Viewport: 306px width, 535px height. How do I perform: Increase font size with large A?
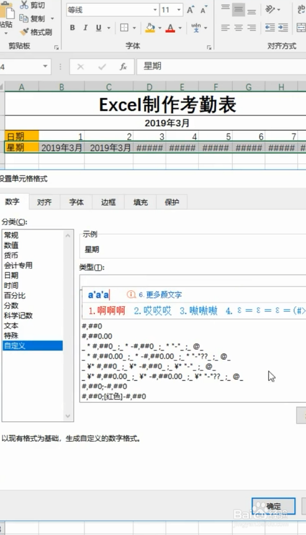coord(191,10)
